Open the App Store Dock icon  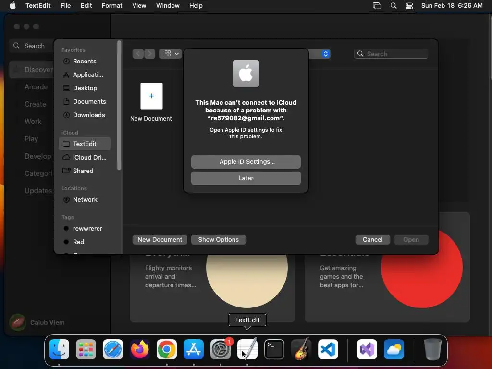tap(194, 349)
